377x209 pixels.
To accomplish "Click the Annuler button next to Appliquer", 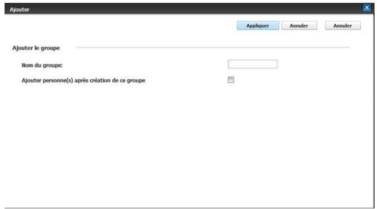I will 299,25.
